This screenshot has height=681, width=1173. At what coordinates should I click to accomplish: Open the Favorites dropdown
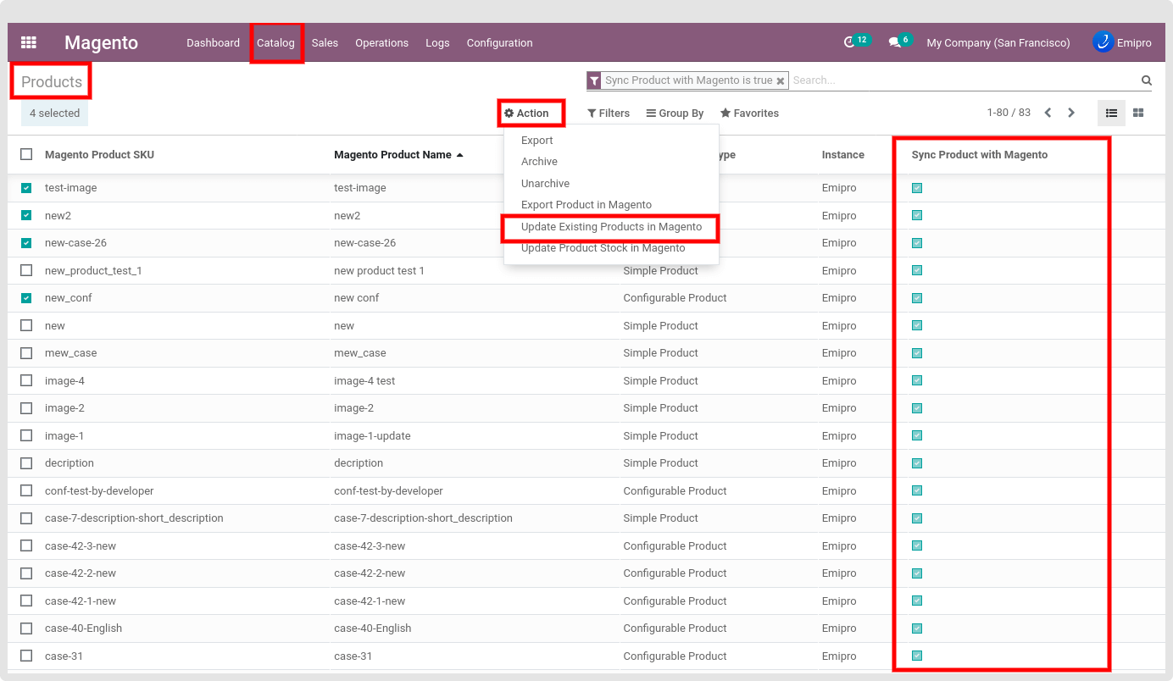coord(749,113)
